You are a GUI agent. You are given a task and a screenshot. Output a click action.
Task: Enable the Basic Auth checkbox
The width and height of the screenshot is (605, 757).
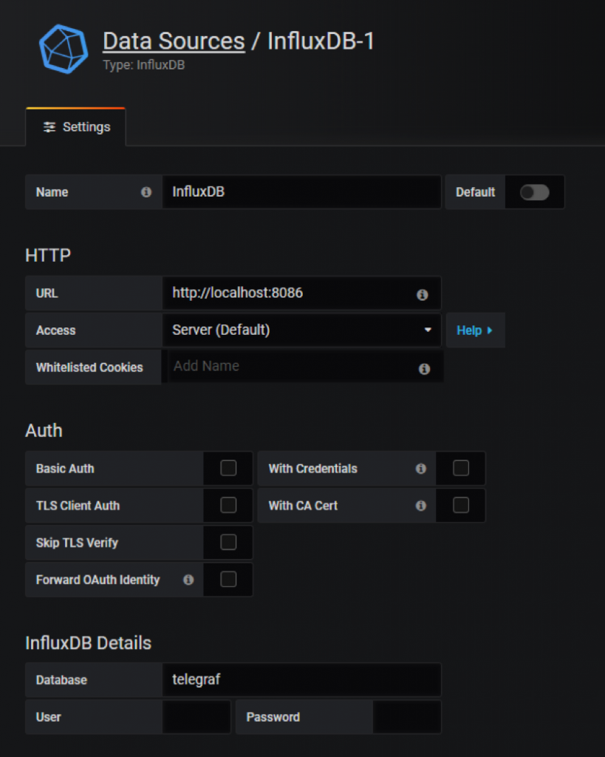tap(228, 468)
